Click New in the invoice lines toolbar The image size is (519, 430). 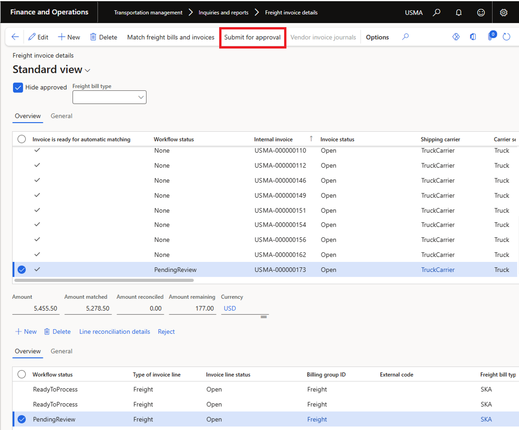[x=26, y=332]
